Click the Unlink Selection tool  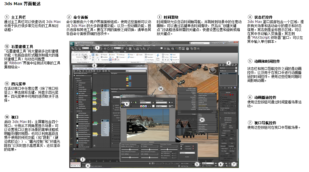pos(76,48)
